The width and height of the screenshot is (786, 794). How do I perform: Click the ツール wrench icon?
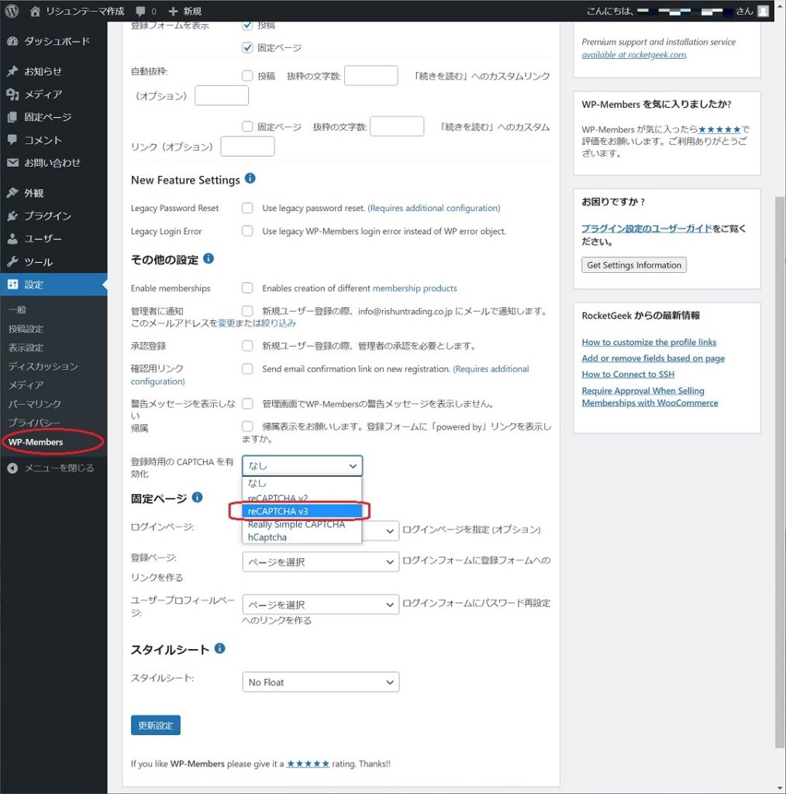pyautogui.click(x=12, y=262)
